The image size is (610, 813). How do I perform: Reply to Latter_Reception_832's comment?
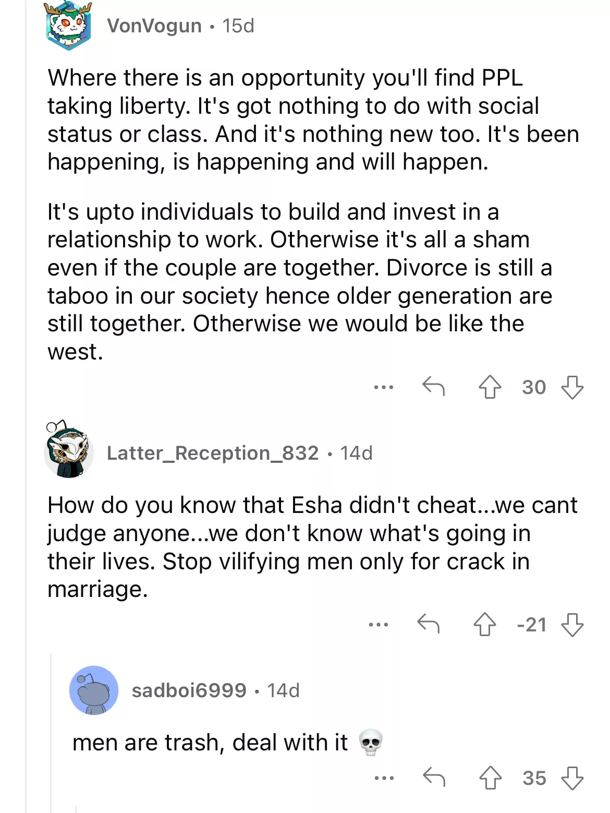click(x=429, y=624)
